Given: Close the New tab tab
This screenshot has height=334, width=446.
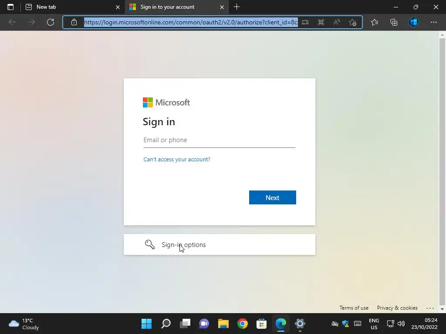Looking at the screenshot, I should coord(118,7).
